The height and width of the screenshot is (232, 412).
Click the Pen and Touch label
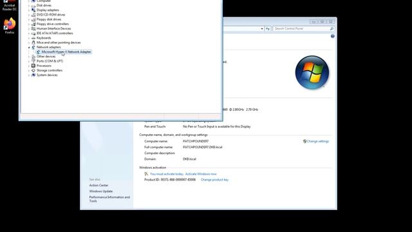pyautogui.click(x=154, y=126)
